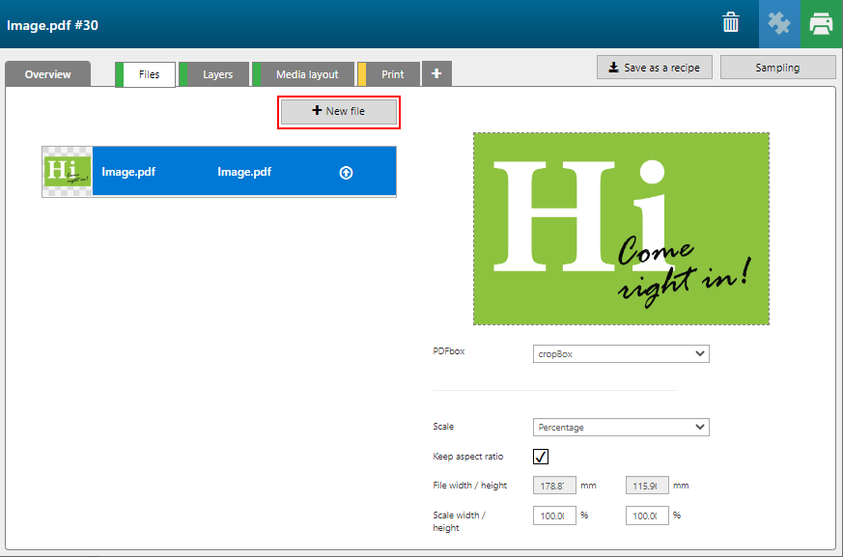Select the Files tab
Image resolution: width=843 pixels, height=557 pixels.
pyautogui.click(x=149, y=74)
